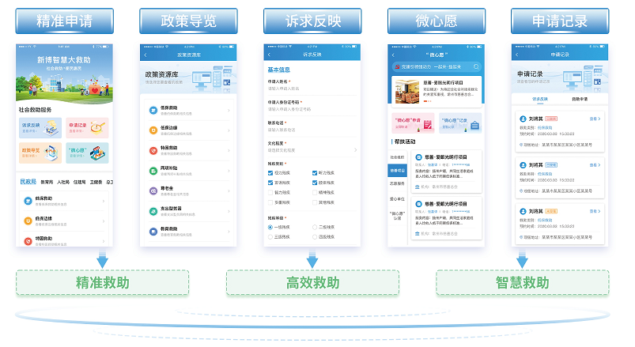
Task: Click the 联系电话 input field
Action: [311, 130]
